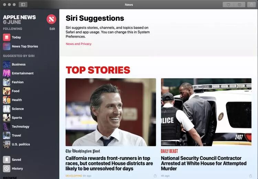Choose U.S. politics in the sidebar

[x=21, y=145]
